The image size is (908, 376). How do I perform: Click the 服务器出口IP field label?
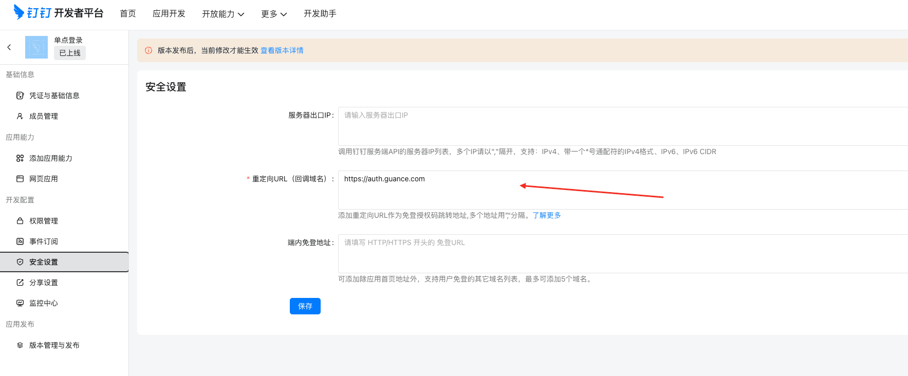(x=311, y=115)
